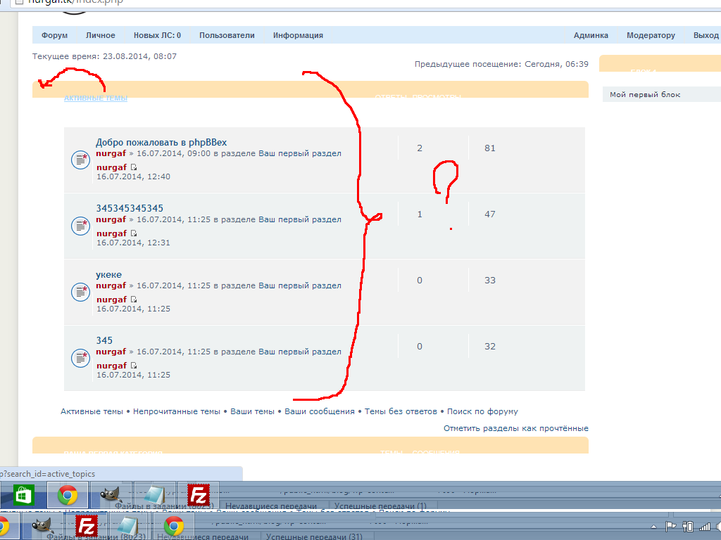Go to last post in 'Добро пожаловать в phpBBex'
Screen dimensions: 721x540
(134, 167)
